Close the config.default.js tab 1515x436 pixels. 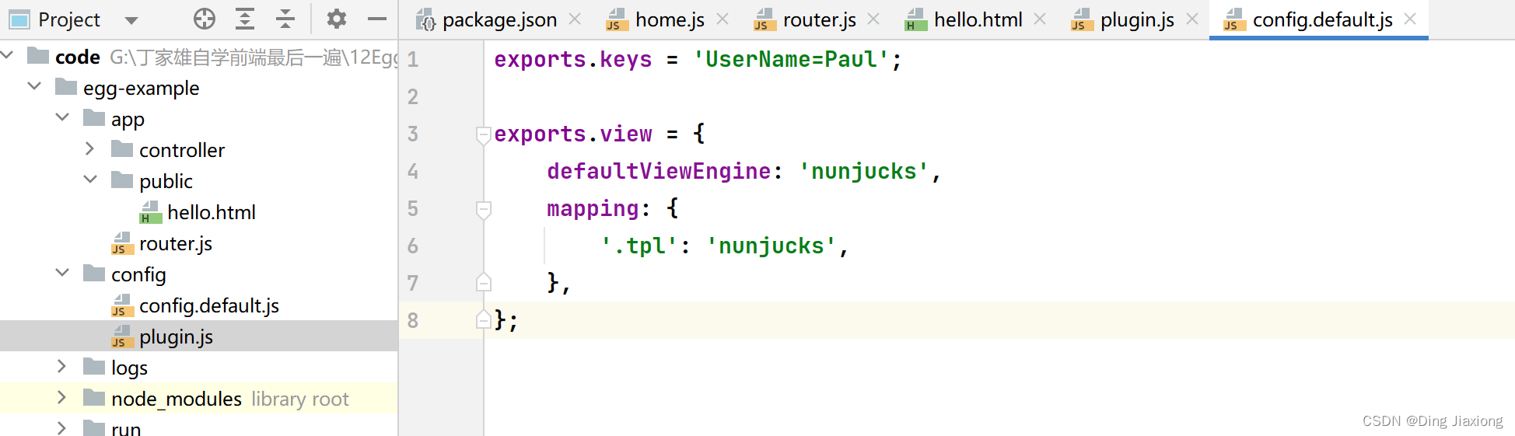pos(1410,19)
